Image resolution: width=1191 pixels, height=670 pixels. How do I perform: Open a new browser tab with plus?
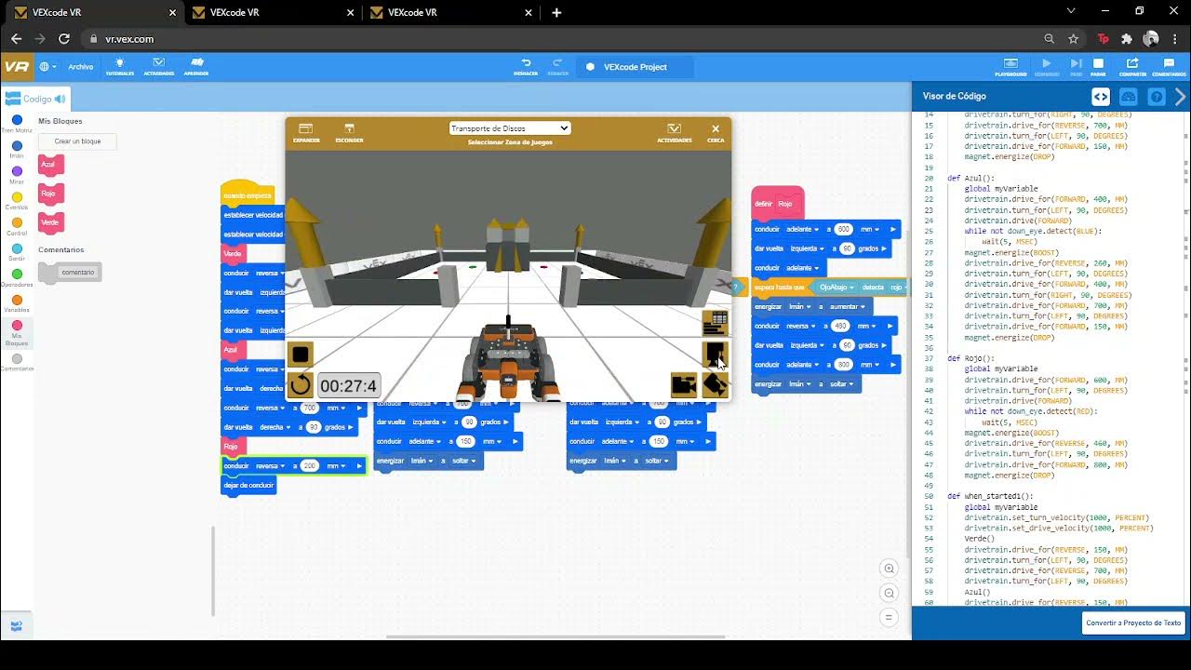click(x=556, y=12)
